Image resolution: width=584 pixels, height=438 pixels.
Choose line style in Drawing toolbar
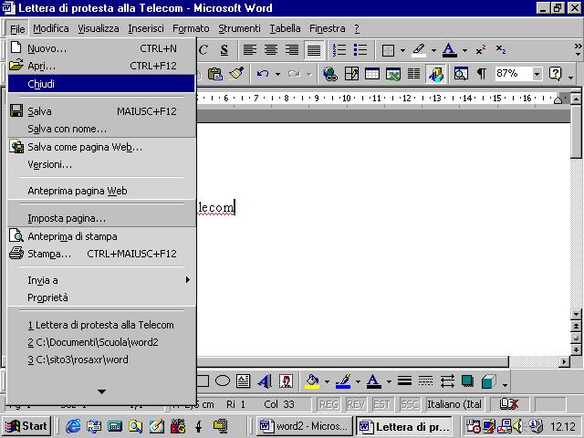[x=404, y=381]
